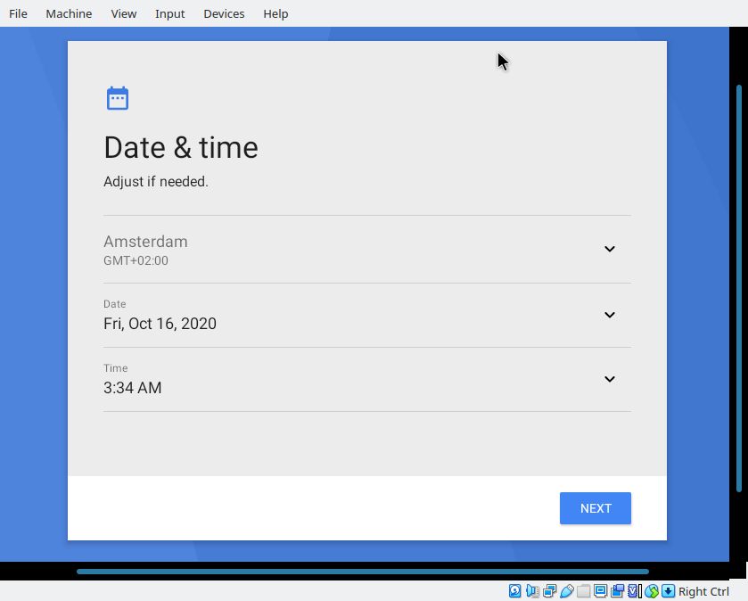Screen dimensions: 748x601
Task: Click the CPU virtualization status icon
Action: 635,591
